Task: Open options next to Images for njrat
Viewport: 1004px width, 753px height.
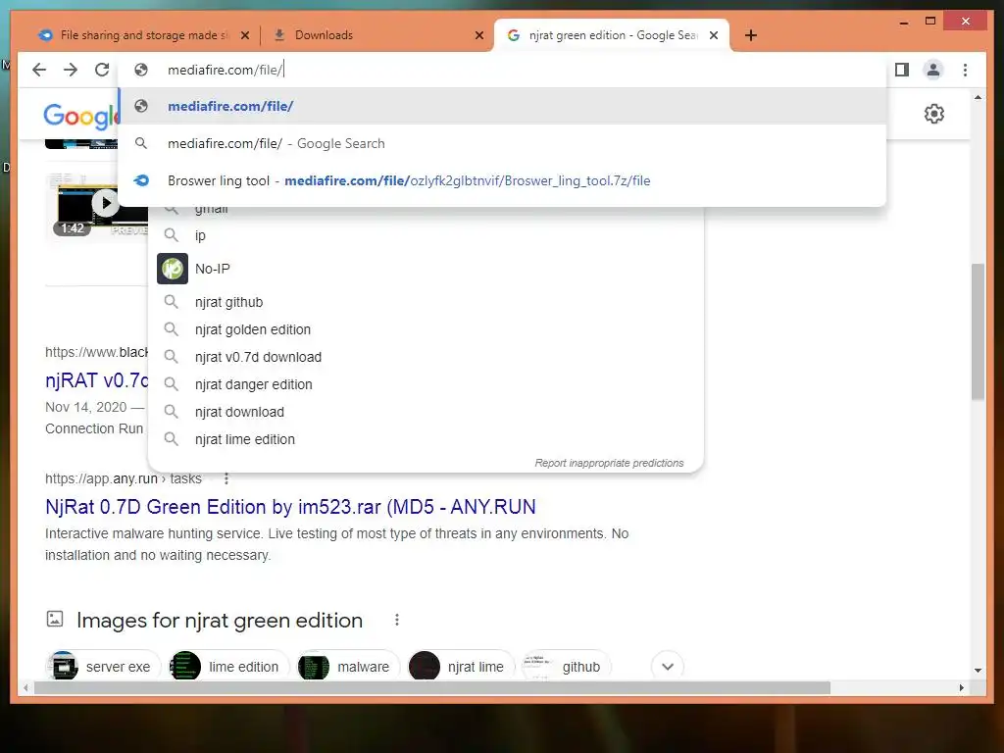Action: (397, 620)
